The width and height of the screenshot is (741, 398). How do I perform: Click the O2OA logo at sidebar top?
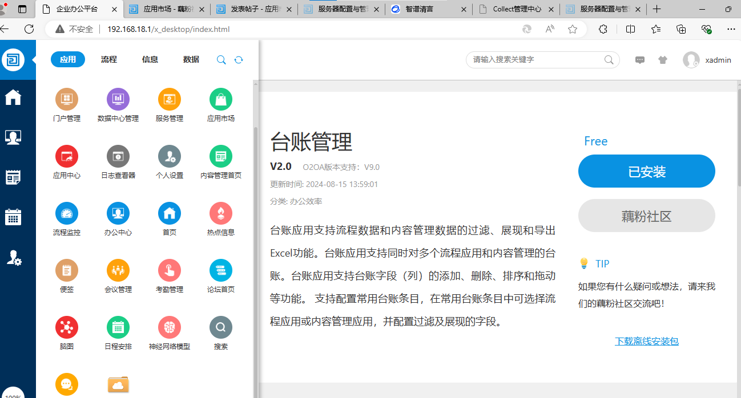click(13, 59)
